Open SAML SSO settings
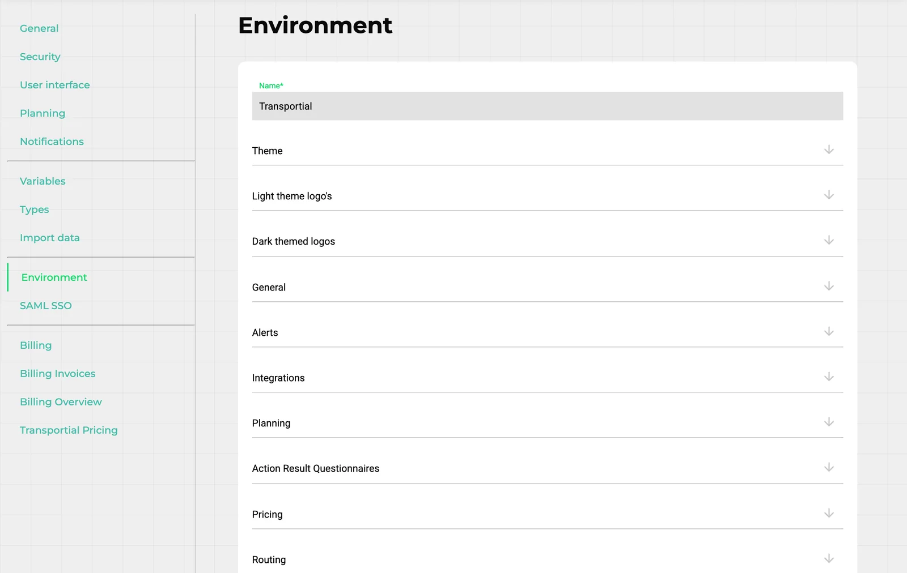 pyautogui.click(x=46, y=306)
